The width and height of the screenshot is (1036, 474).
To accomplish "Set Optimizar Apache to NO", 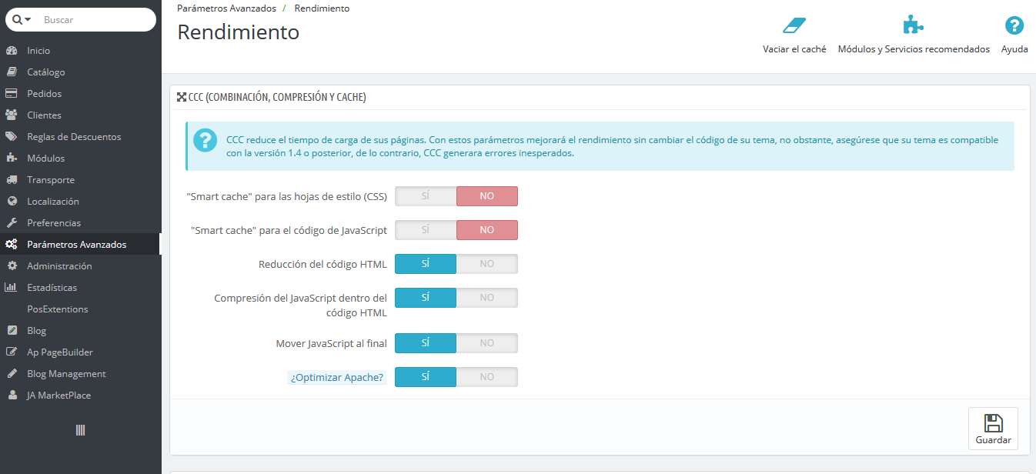I will [487, 377].
